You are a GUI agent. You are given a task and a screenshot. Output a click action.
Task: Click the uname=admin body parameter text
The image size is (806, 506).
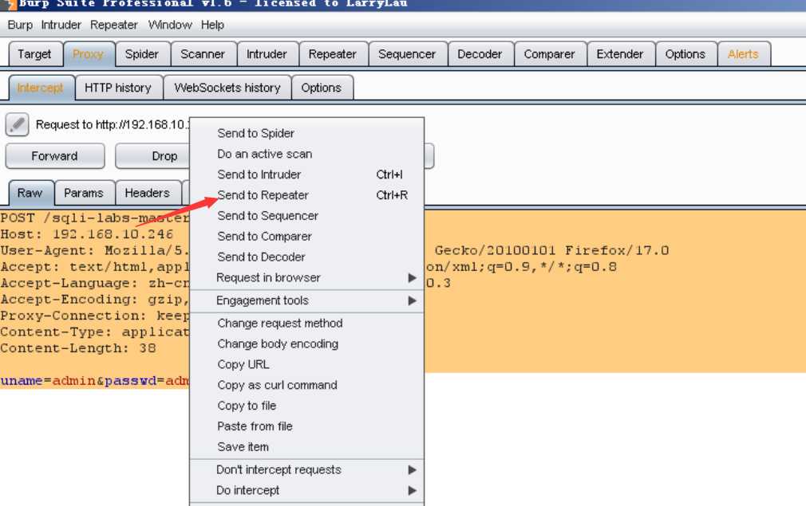pyautogui.click(x=48, y=381)
